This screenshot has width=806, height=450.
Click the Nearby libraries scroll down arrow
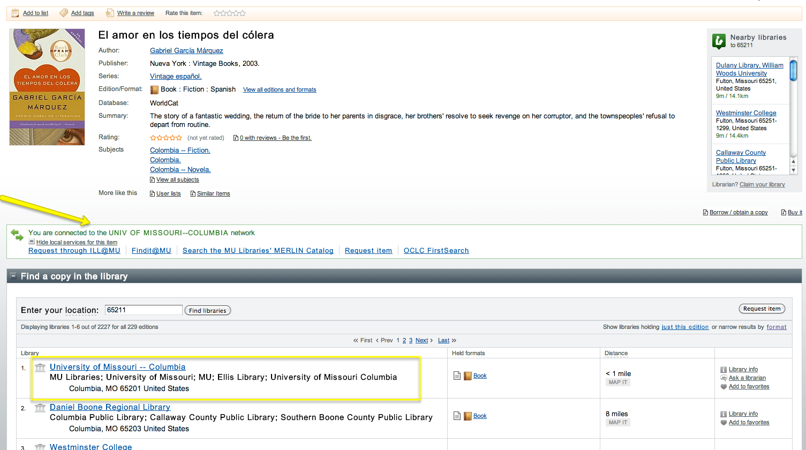(x=794, y=170)
